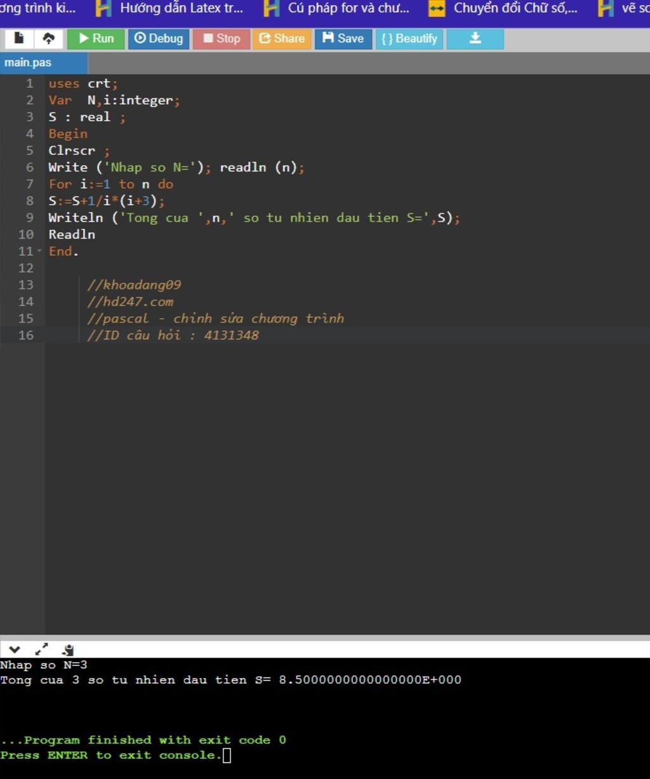Click the 'For i:=1 to n do' line

[x=111, y=184]
